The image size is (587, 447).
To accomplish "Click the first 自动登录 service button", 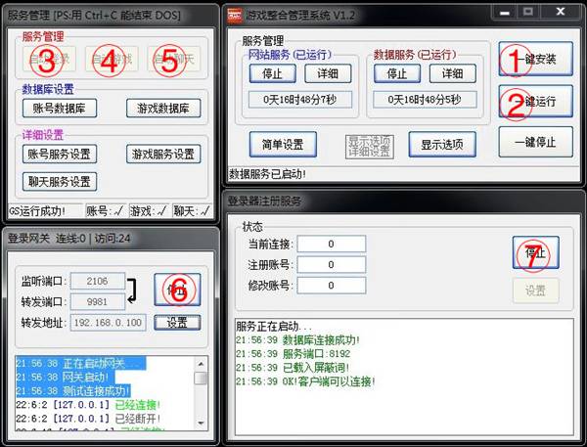I will 49,59.
